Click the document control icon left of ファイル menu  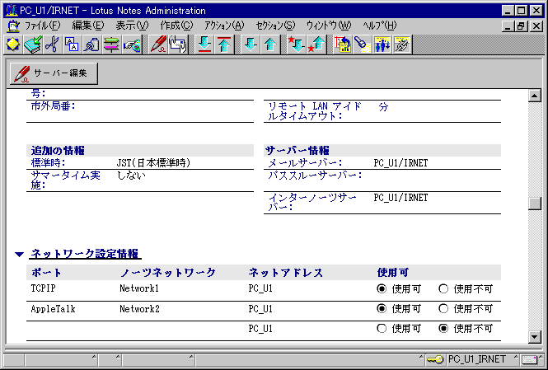13,26
